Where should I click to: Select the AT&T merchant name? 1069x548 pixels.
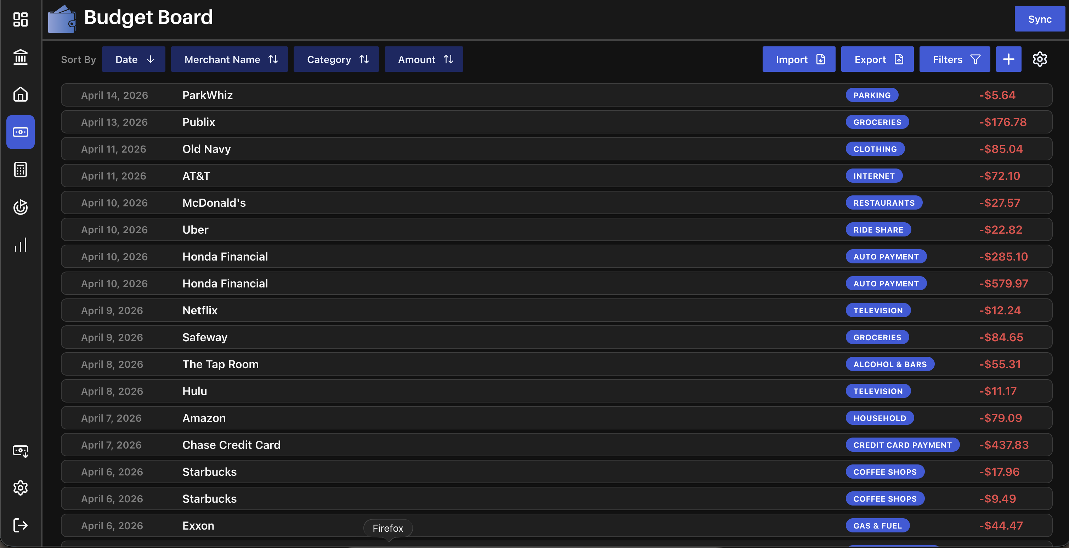(x=196, y=176)
